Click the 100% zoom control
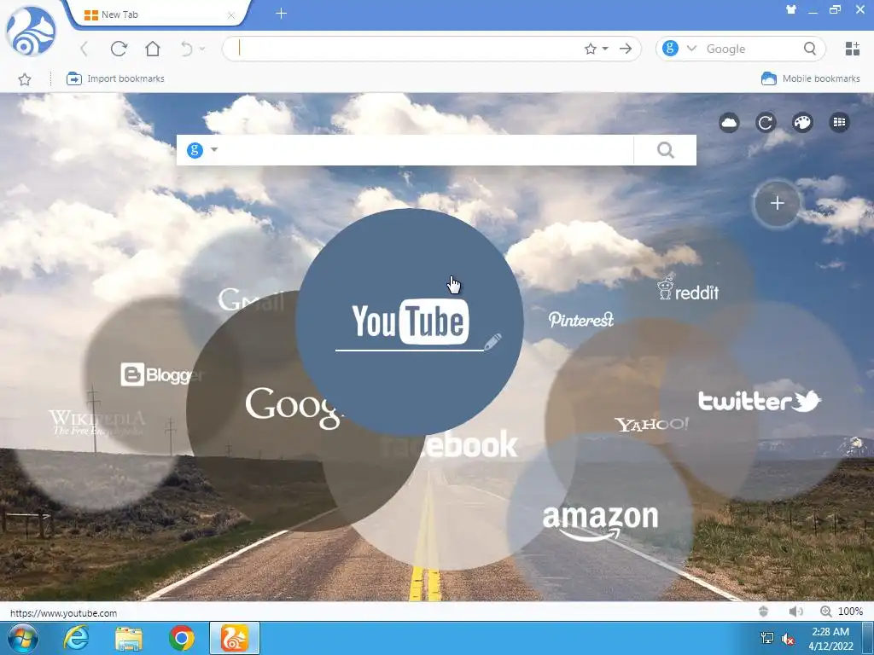This screenshot has height=655, width=874. click(x=842, y=612)
